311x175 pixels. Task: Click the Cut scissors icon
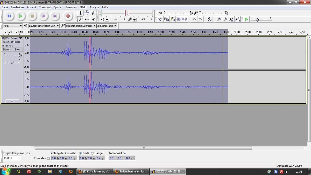160,19
